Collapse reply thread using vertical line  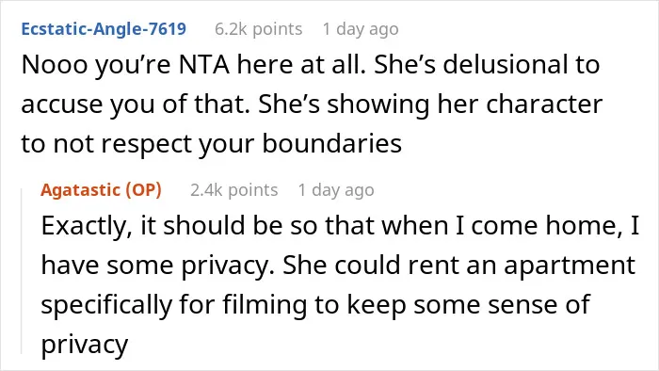pyautogui.click(x=22, y=271)
